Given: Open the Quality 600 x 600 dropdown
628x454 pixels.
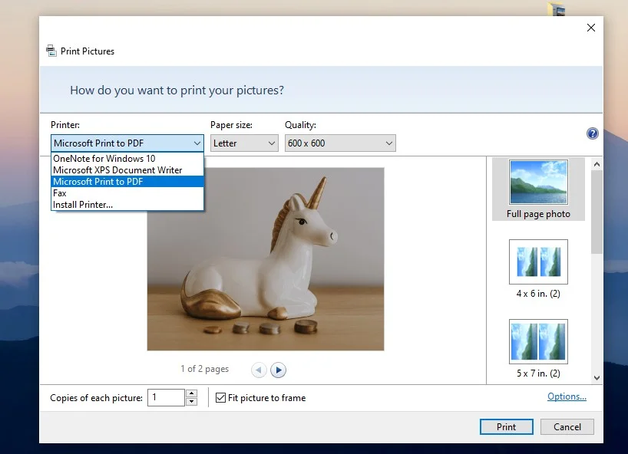Looking at the screenshot, I should click(340, 143).
